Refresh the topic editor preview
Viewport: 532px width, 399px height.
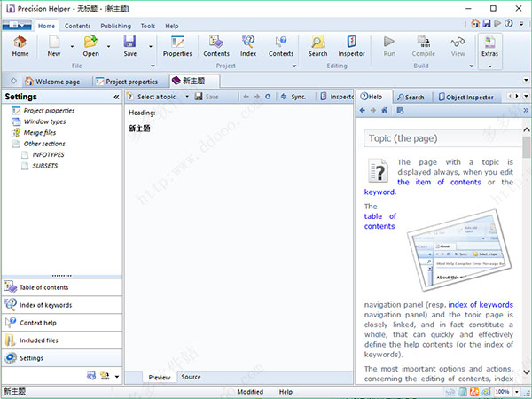coord(268,97)
